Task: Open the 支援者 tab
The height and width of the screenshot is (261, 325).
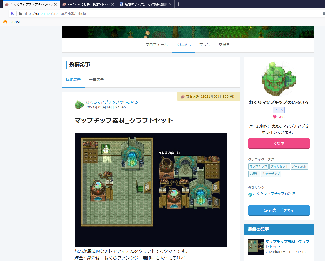Action: coord(224,45)
